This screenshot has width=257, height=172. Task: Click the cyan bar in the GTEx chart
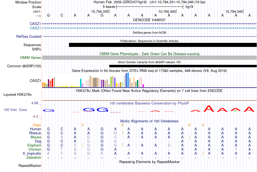[x=81, y=83]
